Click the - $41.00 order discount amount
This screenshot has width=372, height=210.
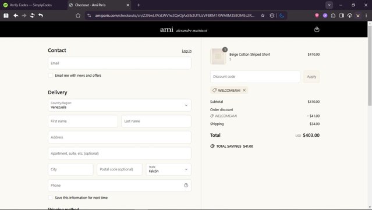(x=313, y=116)
